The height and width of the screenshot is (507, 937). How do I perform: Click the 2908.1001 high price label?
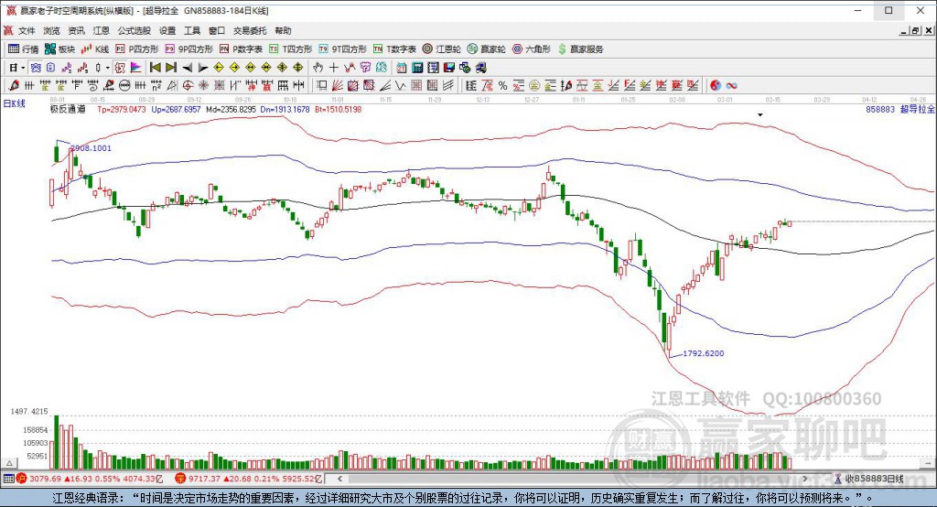pyautogui.click(x=91, y=148)
